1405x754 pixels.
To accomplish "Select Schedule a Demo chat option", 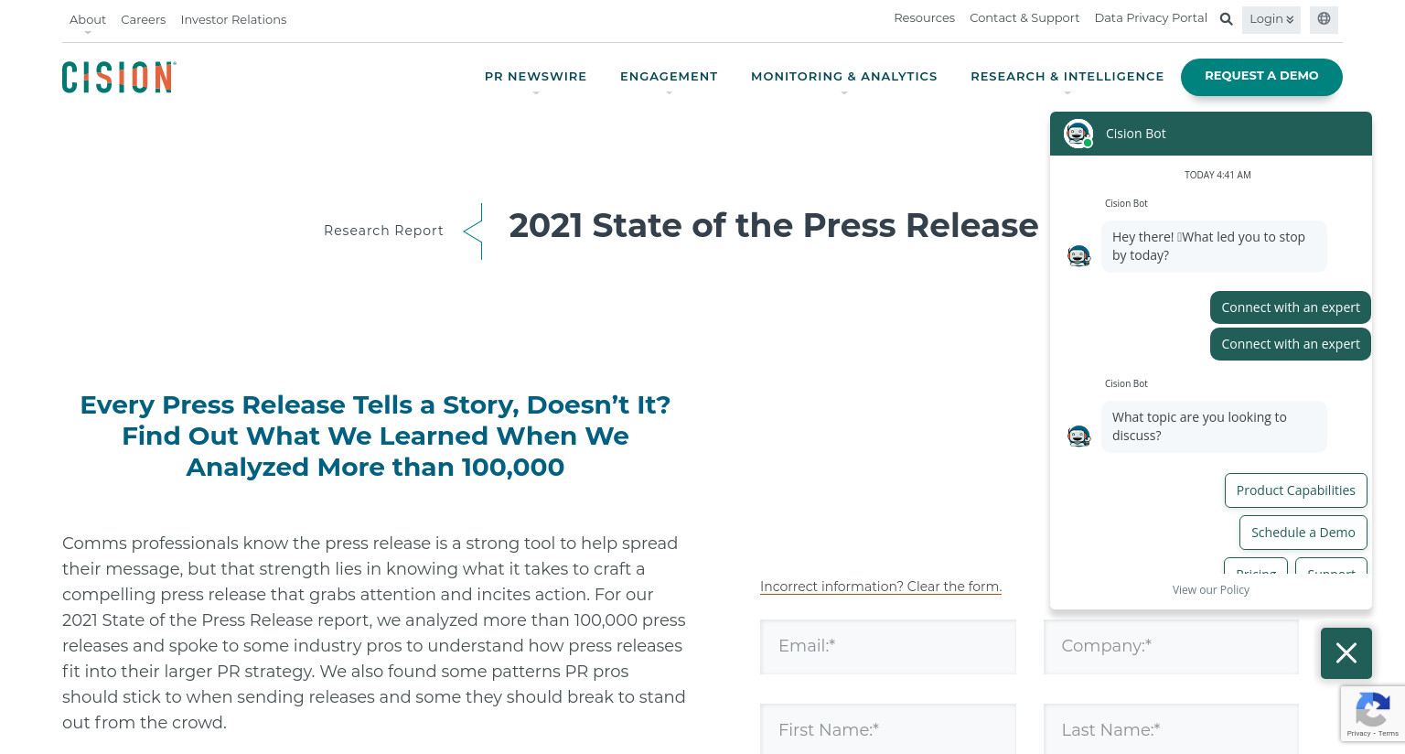I will point(1303,533).
